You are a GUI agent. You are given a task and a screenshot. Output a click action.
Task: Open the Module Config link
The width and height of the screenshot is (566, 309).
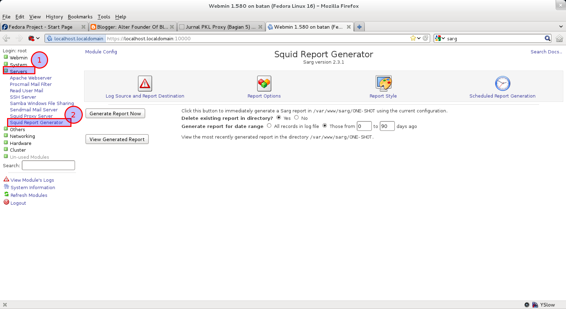point(101,52)
